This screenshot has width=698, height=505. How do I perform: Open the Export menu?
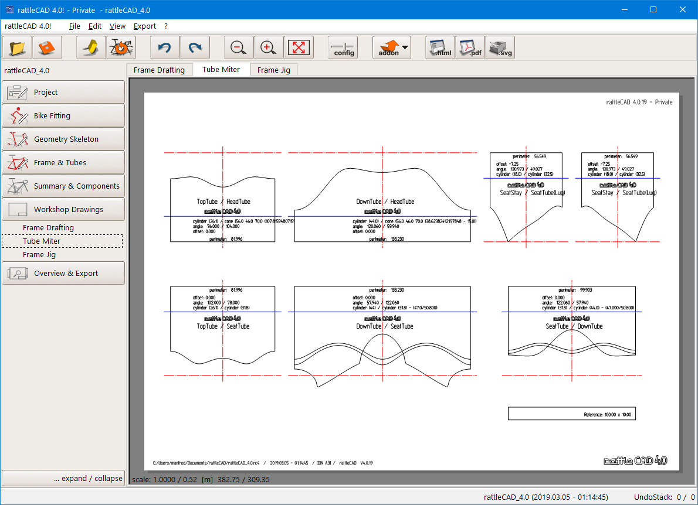click(145, 26)
